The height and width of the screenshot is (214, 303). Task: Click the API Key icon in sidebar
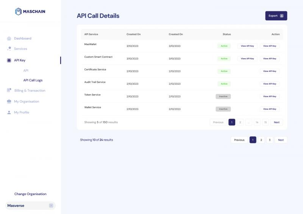click(x=9, y=60)
